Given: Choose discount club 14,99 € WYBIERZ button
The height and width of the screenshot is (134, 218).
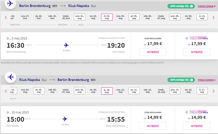Looking at the screenshot, I should pos(196,126).
